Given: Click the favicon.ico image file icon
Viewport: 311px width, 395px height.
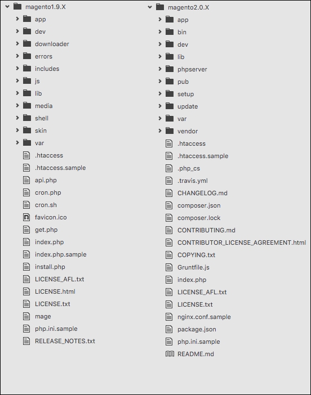Looking at the screenshot, I should point(26,217).
